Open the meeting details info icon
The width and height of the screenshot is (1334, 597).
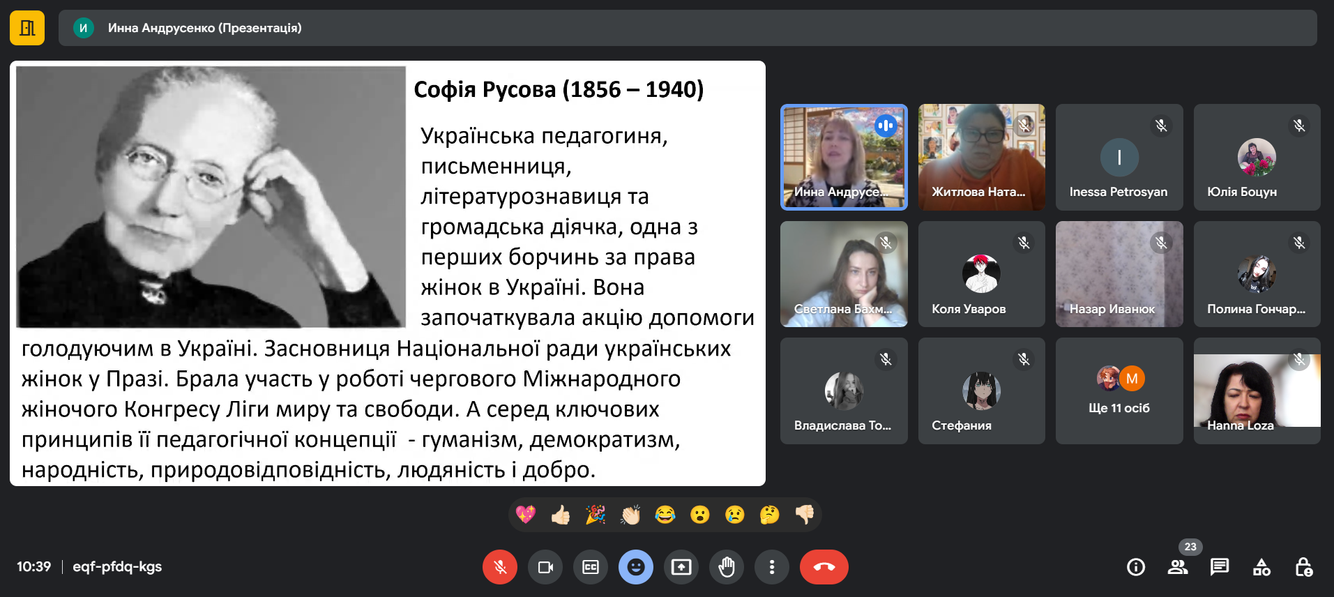coord(1136,567)
